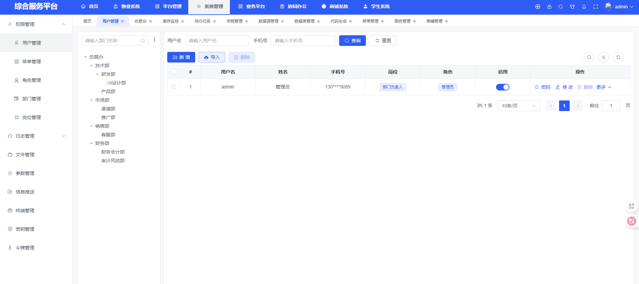Click the lock screen icon in header

[x=549, y=7]
